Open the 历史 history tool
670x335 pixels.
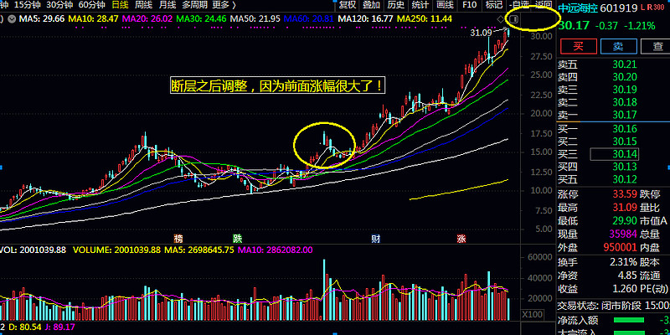396,5
